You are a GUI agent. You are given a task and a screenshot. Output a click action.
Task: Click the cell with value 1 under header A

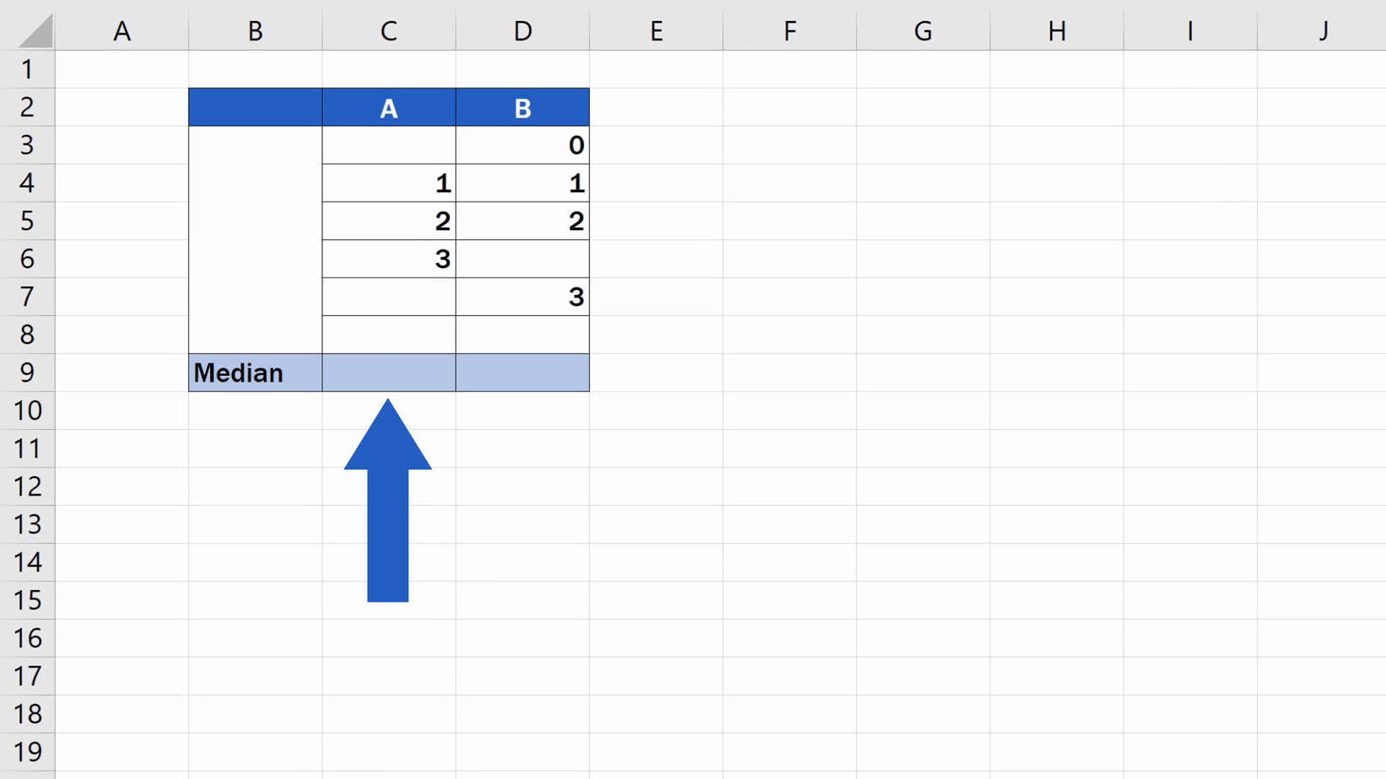(388, 183)
